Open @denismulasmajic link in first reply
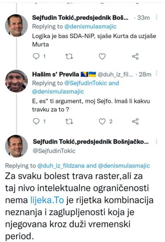The image size is (165, 242). [x=90, y=27]
